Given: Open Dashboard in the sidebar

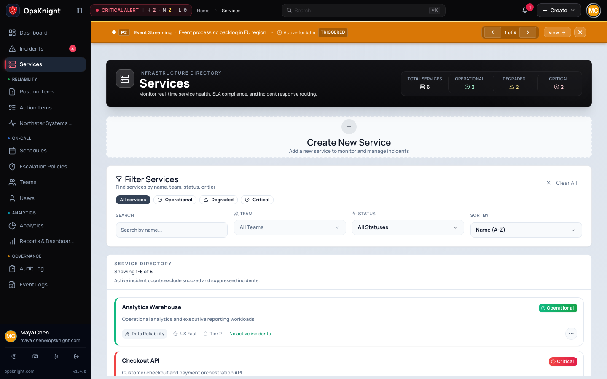Looking at the screenshot, I should pyautogui.click(x=46, y=33).
